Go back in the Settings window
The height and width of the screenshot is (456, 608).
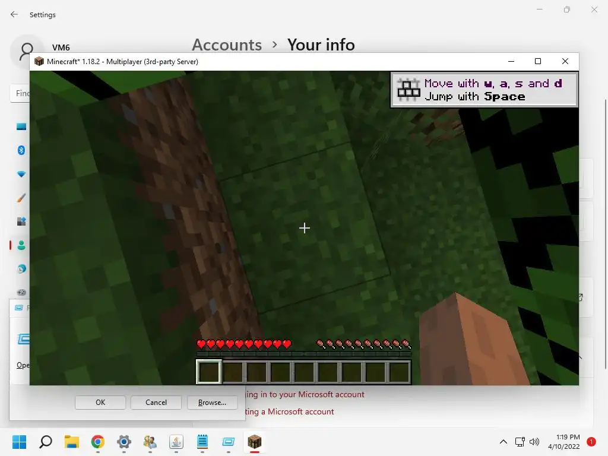pos(14,14)
